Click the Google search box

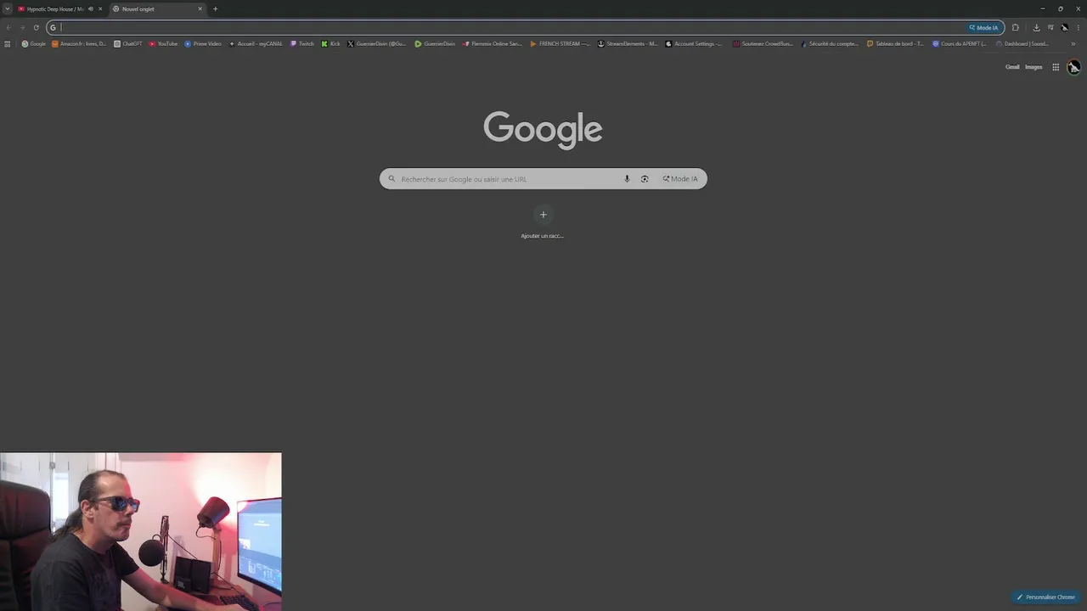(x=543, y=179)
